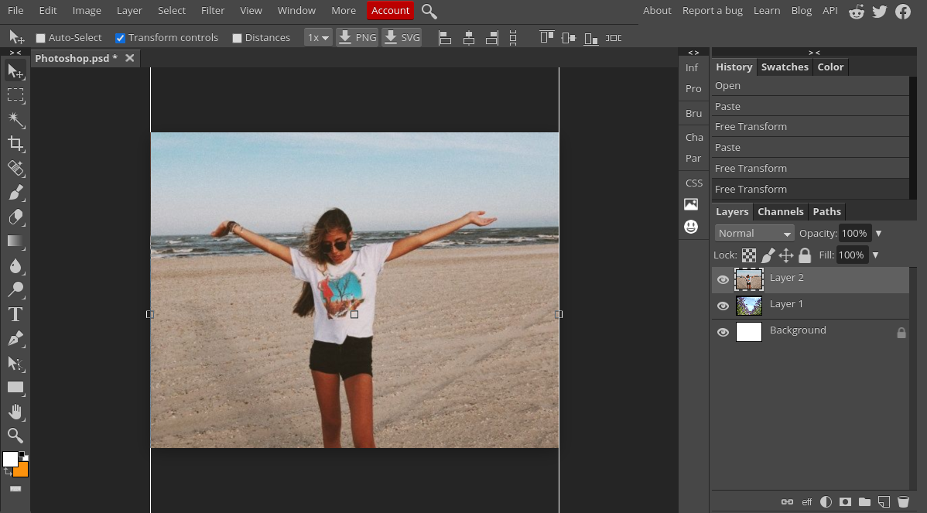
Task: Align top edges of layers
Action: pos(547,38)
